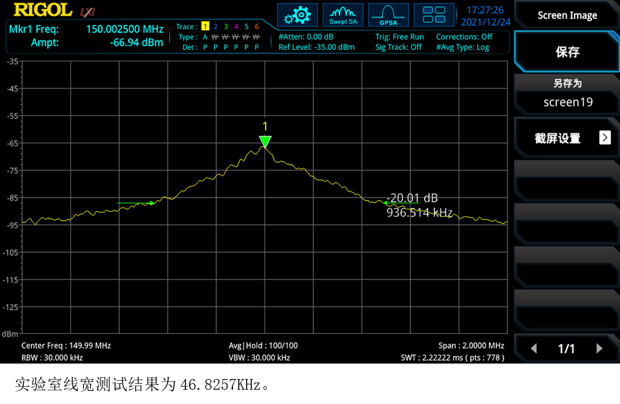Open the Screen Image menu header
Viewport: 620px width, 404px height.
tap(567, 15)
